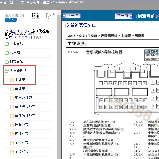This screenshot has height=159, width=159.
Task: Open the 车顶线束 entry text
Action: click(x=22, y=152)
